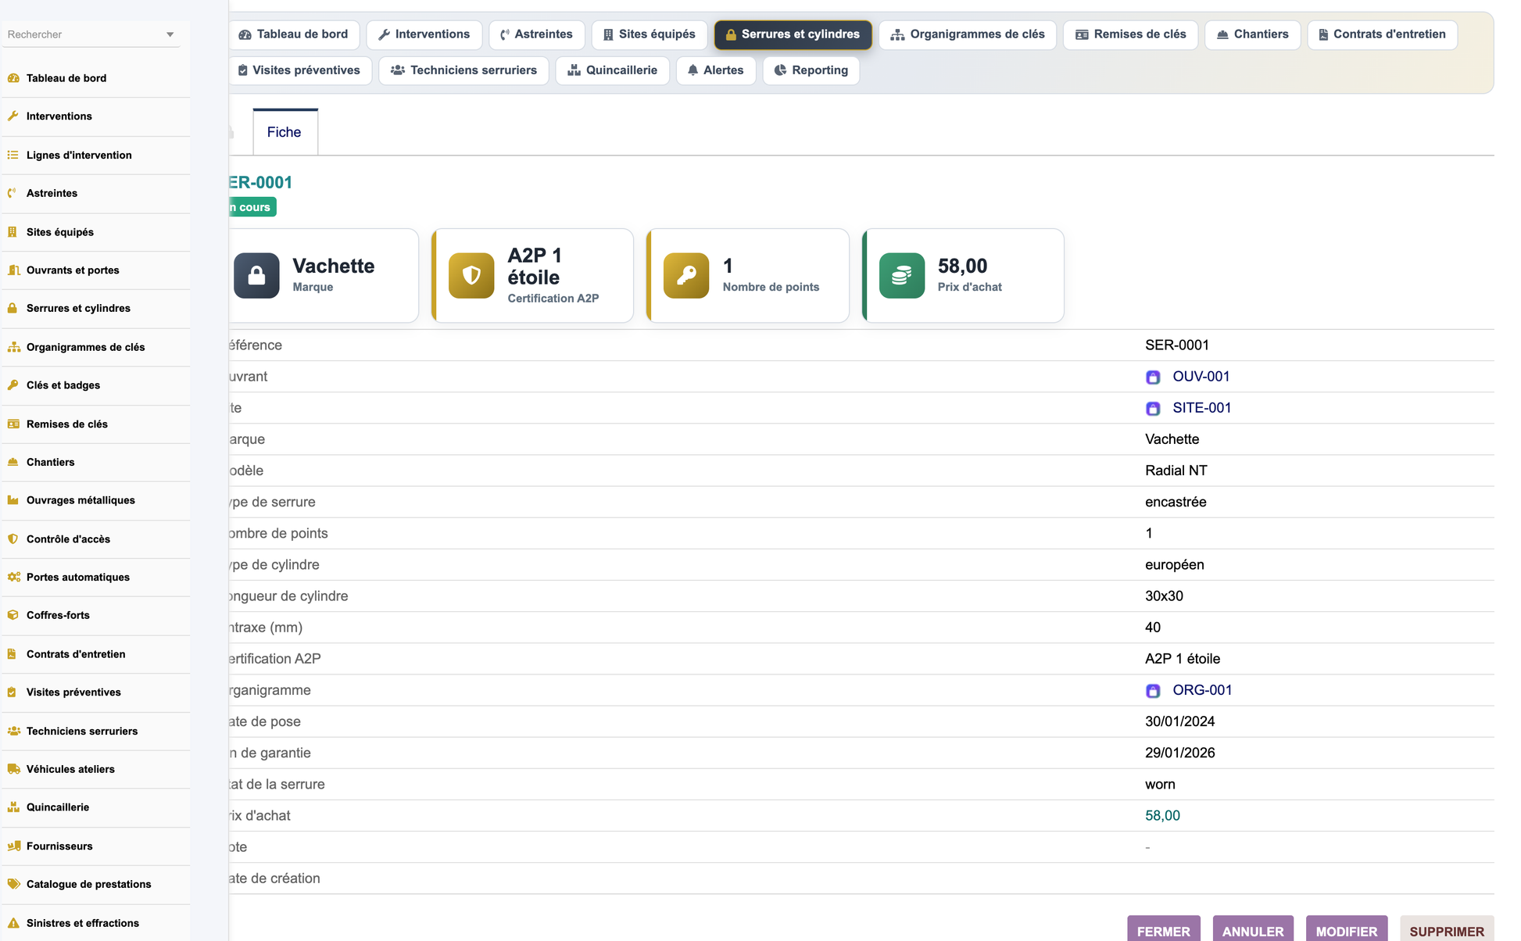Viewport: 1521px width, 941px height.
Task: Open the Quincaillerie top tab
Action: click(x=613, y=70)
